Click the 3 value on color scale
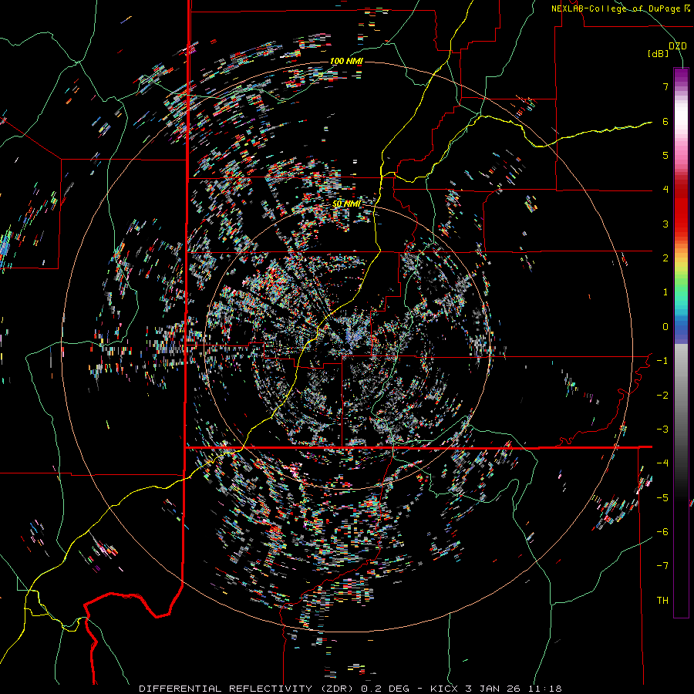Screen dimensions: 694x694 [x=665, y=224]
